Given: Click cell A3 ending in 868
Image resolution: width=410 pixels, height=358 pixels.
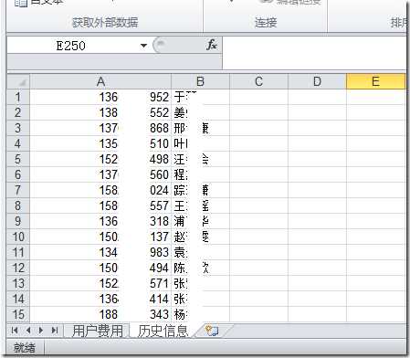Looking at the screenshot, I should (x=100, y=128).
